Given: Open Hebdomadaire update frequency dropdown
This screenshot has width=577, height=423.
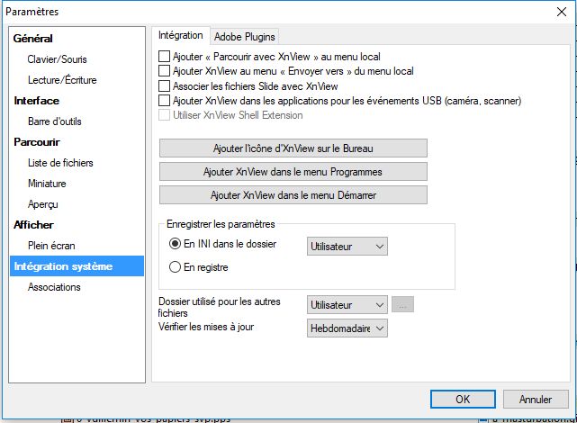Looking at the screenshot, I should [x=347, y=328].
